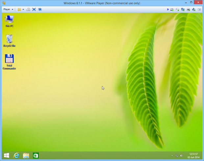
Task: Minimize the VMware Player window
Action: (x=186, y=3)
